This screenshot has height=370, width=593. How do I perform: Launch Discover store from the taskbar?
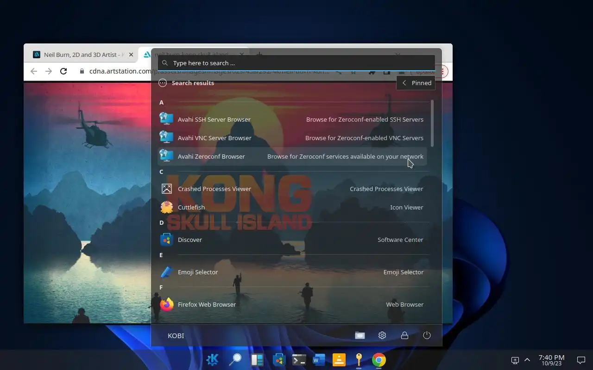(279, 360)
